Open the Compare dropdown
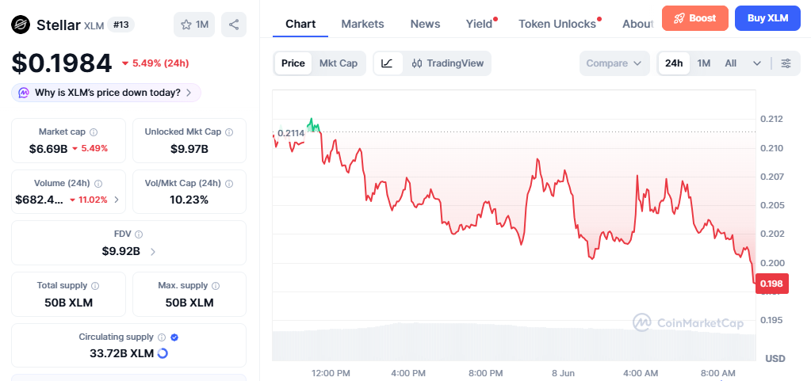Screen dimensions: 811x381 point(614,63)
